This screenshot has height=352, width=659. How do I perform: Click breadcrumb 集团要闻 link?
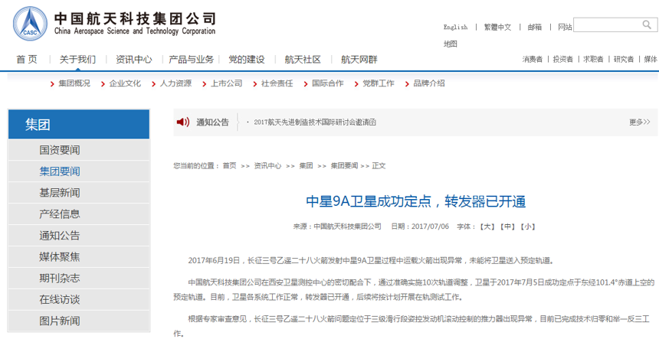tap(344, 166)
